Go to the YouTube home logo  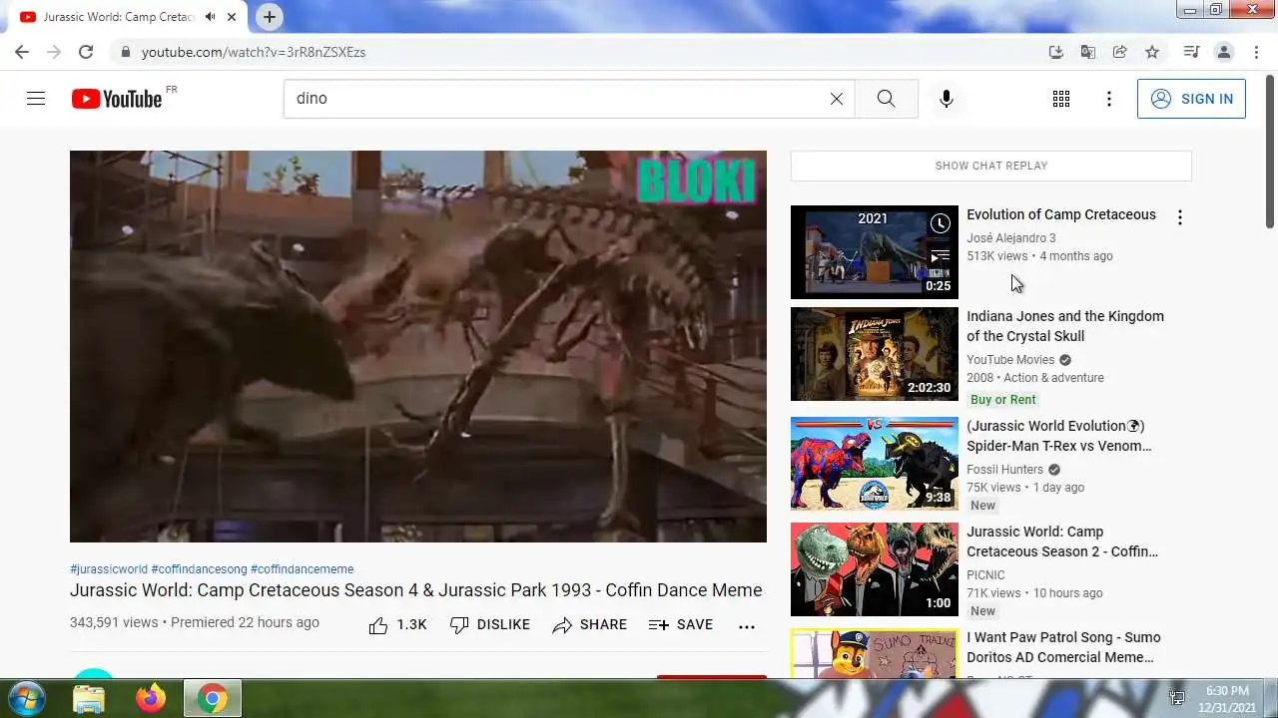point(117,99)
